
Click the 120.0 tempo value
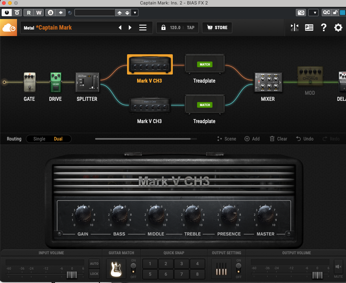(175, 28)
